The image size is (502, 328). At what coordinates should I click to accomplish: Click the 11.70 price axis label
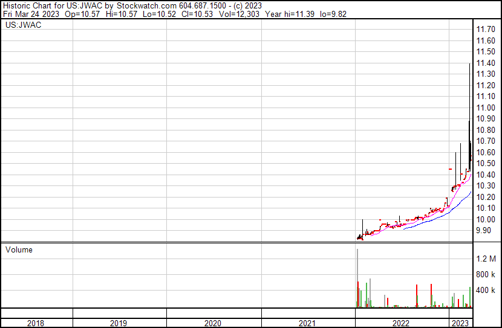[486, 29]
